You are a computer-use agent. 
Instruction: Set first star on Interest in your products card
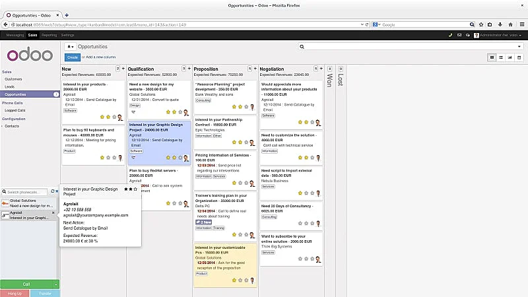102,117
